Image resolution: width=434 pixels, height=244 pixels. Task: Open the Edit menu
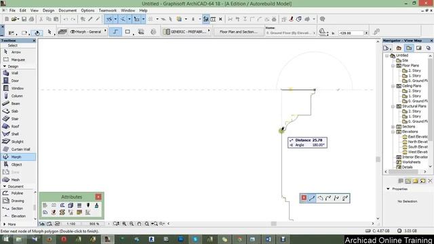coord(22,11)
